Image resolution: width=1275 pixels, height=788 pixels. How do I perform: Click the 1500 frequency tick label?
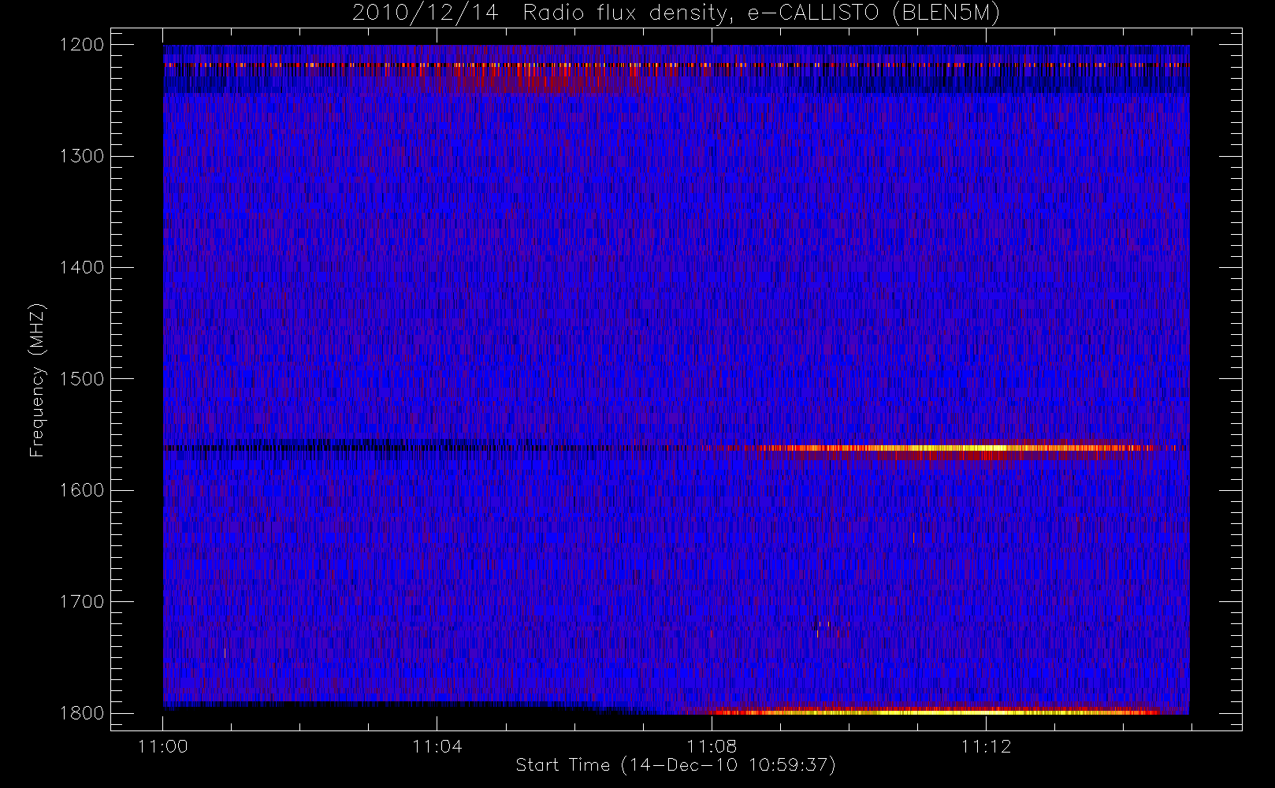click(82, 378)
